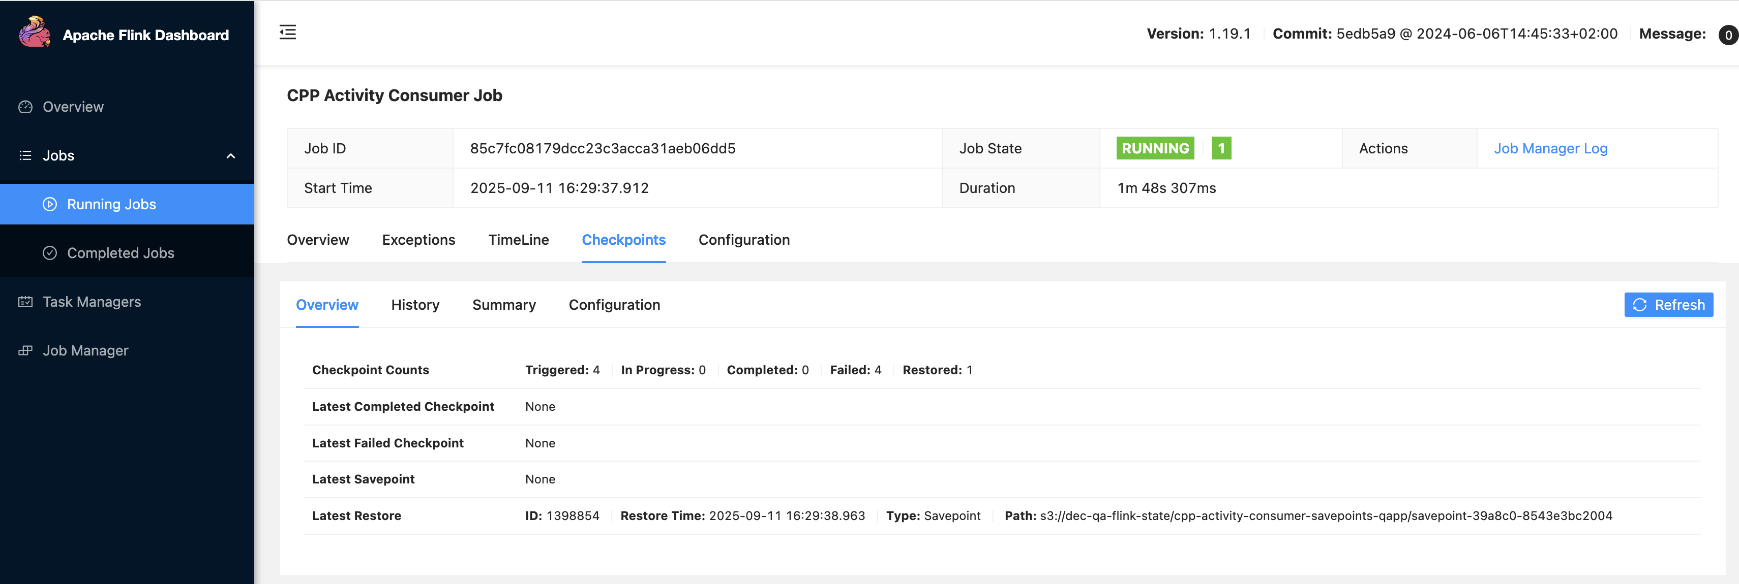Click the Job Manager build icon
Image resolution: width=1739 pixels, height=584 pixels.
point(25,351)
